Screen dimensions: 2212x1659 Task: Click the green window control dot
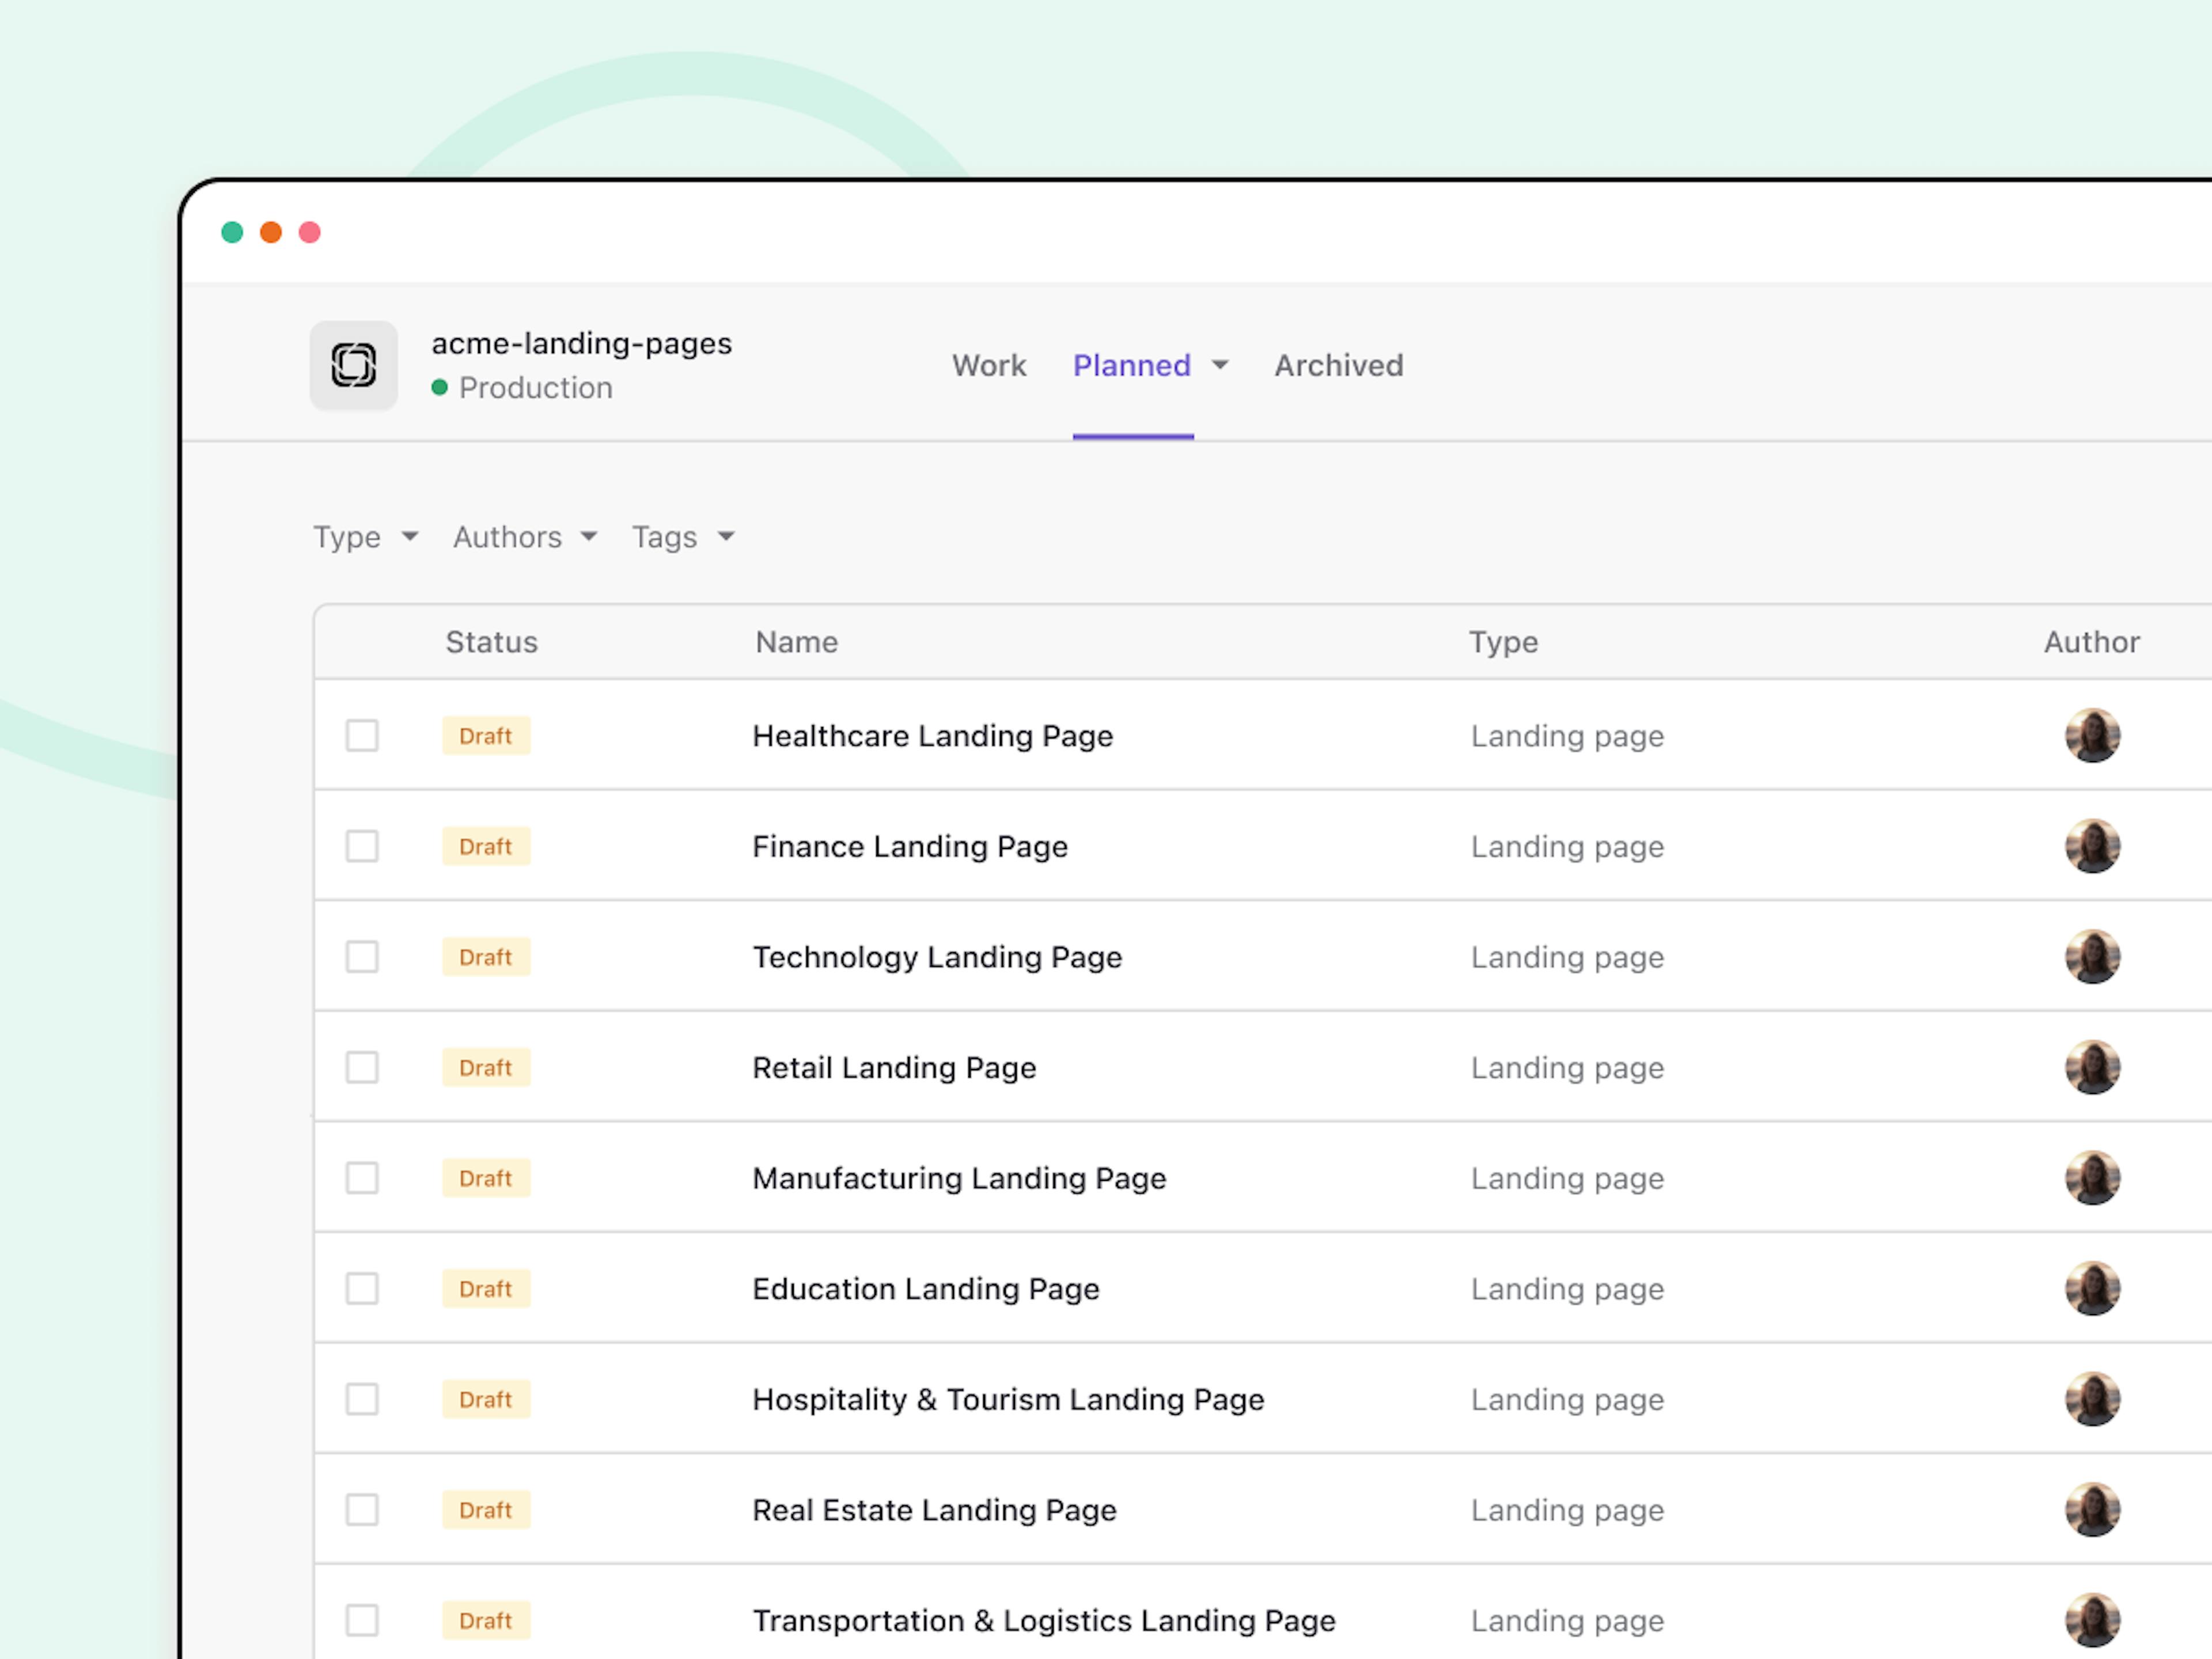coord(232,232)
